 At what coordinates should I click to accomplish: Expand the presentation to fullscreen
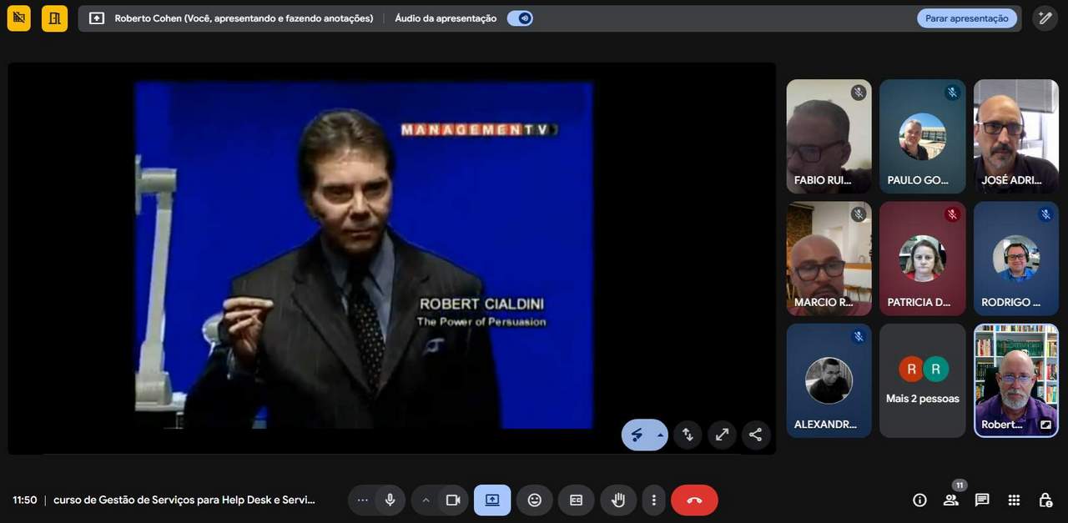(722, 435)
